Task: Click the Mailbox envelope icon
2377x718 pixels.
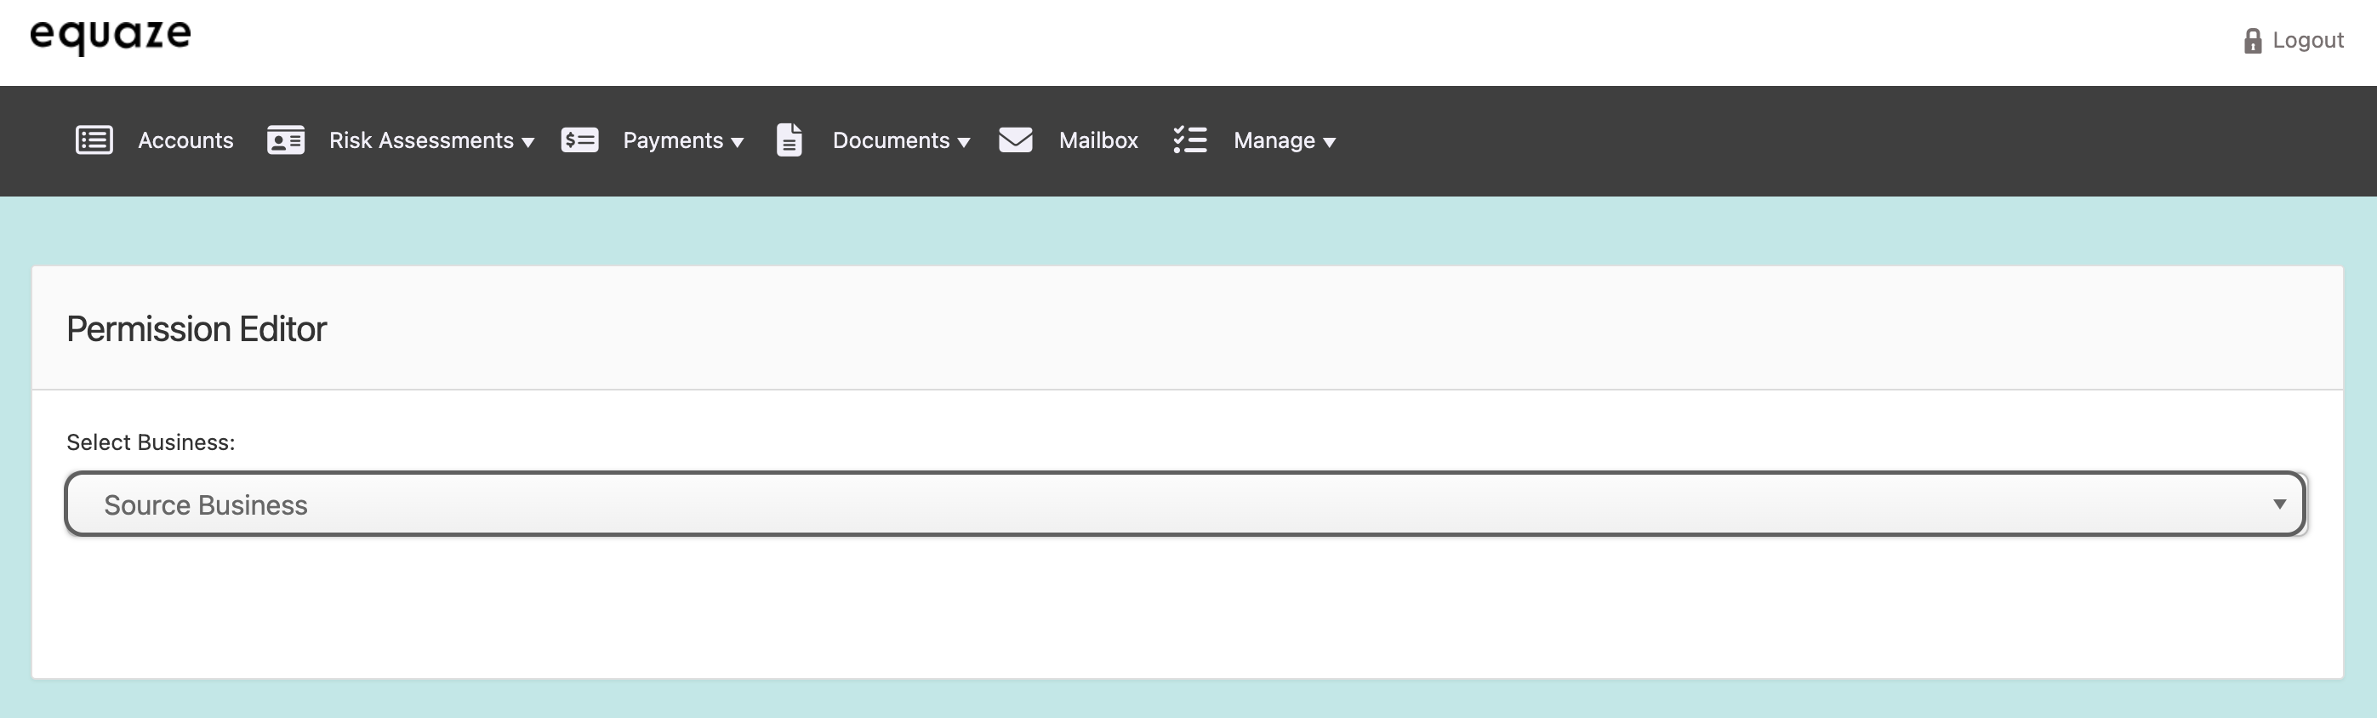Action: 1015,140
